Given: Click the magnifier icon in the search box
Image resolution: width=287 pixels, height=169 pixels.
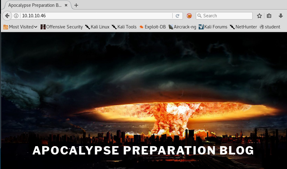Looking at the screenshot, I should click(x=200, y=16).
